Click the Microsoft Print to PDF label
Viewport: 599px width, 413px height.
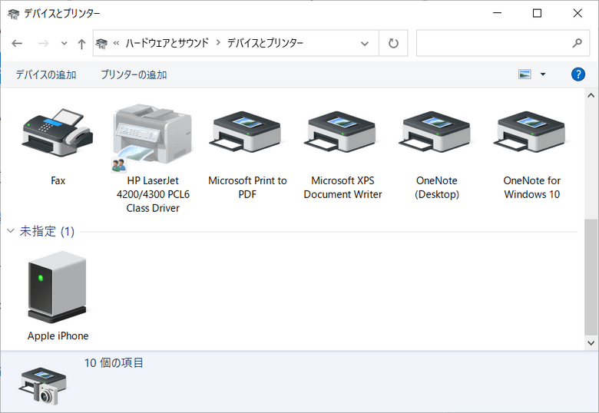[x=247, y=187]
